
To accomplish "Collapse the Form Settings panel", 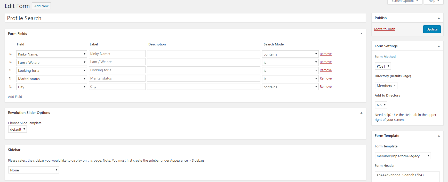I will 439,46.
